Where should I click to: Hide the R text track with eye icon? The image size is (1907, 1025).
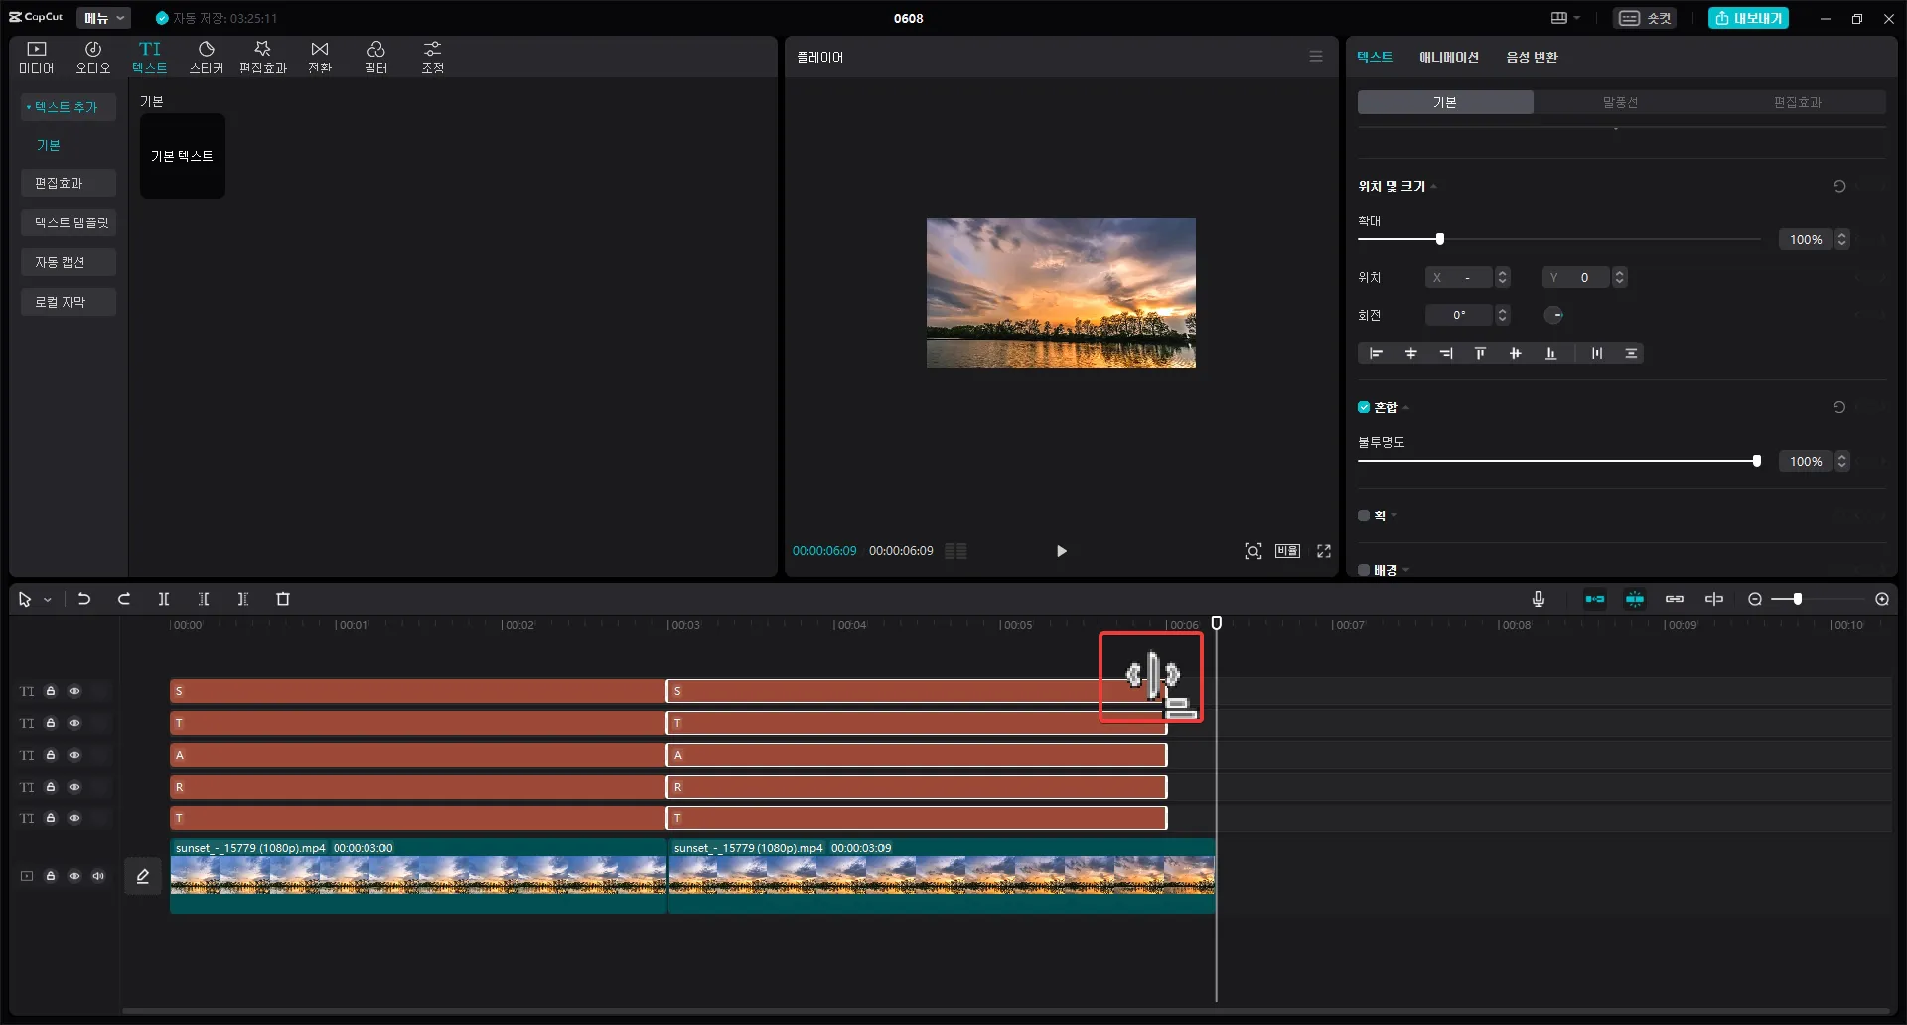click(74, 787)
